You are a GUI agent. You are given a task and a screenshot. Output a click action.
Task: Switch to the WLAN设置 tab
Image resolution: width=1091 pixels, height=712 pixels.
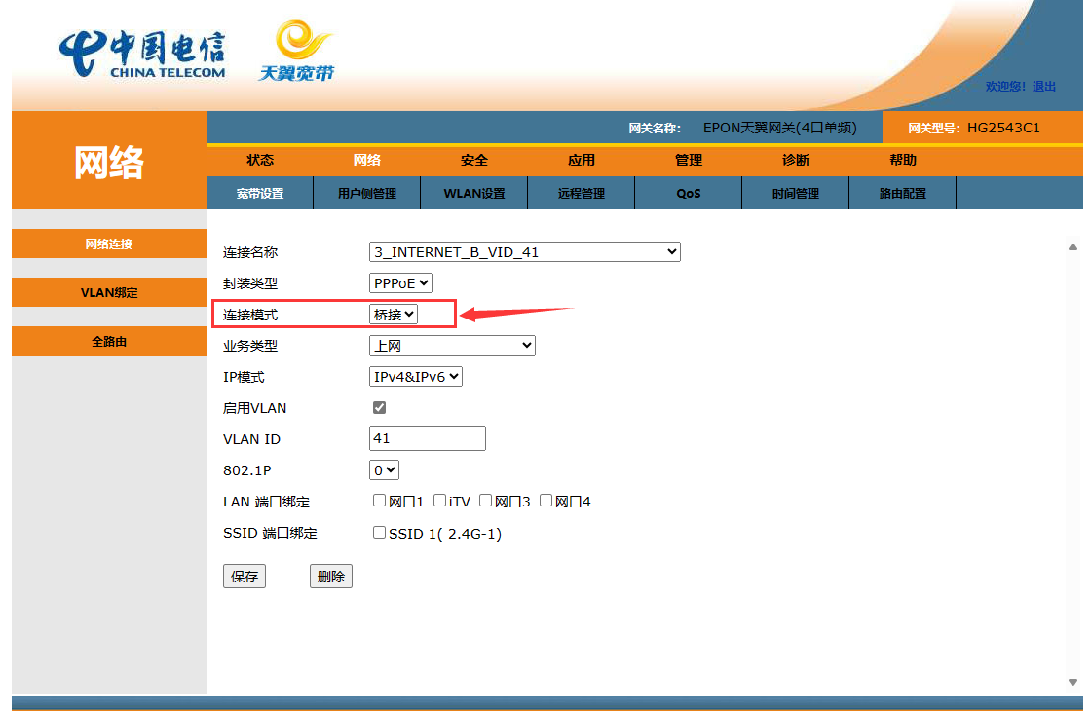[x=474, y=194]
